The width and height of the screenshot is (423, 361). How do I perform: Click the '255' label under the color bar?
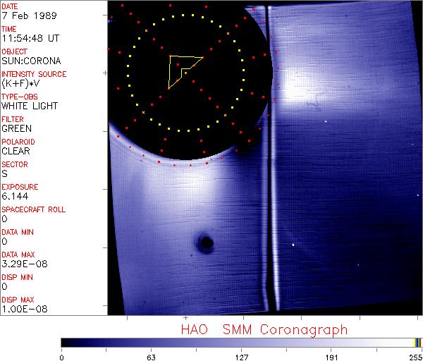[414, 357]
